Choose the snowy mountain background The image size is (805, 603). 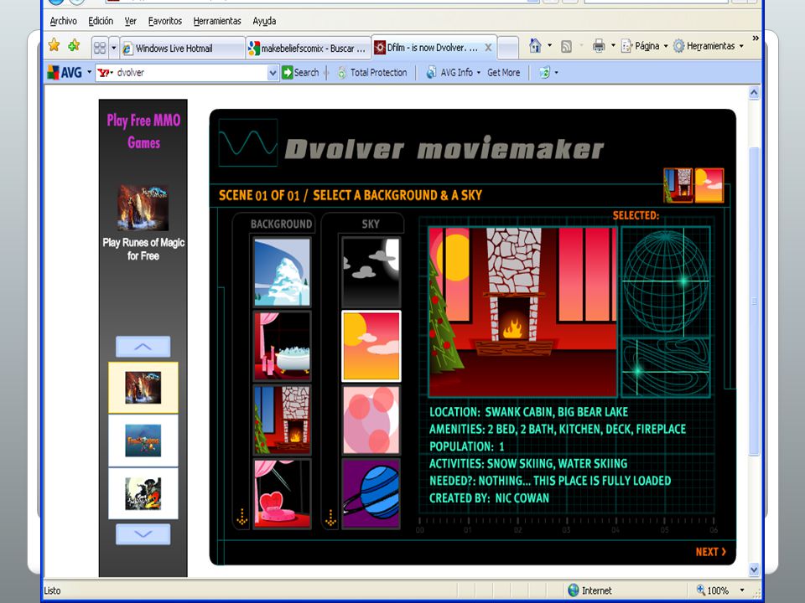point(282,271)
